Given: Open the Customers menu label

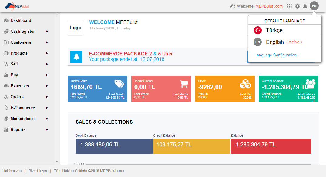Looking at the screenshot, I should (x=21, y=42).
